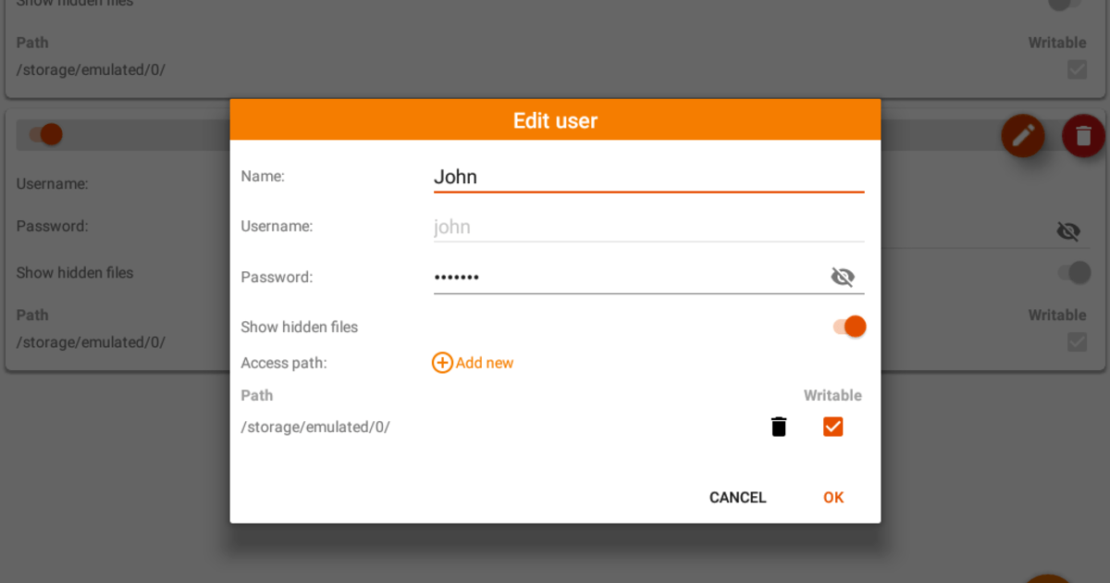Click the /storage/emulated/0/ path in the dialog
Viewport: 1110px width, 583px height.
(x=315, y=427)
